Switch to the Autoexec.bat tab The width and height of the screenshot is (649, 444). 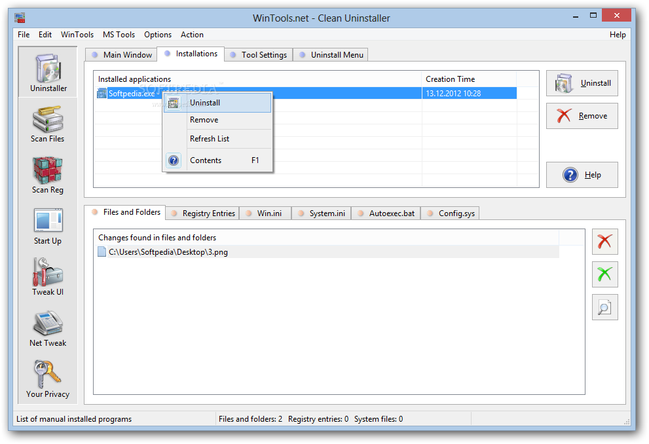(386, 213)
